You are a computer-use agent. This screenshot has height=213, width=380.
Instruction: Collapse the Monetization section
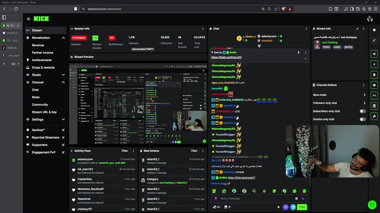63,38
